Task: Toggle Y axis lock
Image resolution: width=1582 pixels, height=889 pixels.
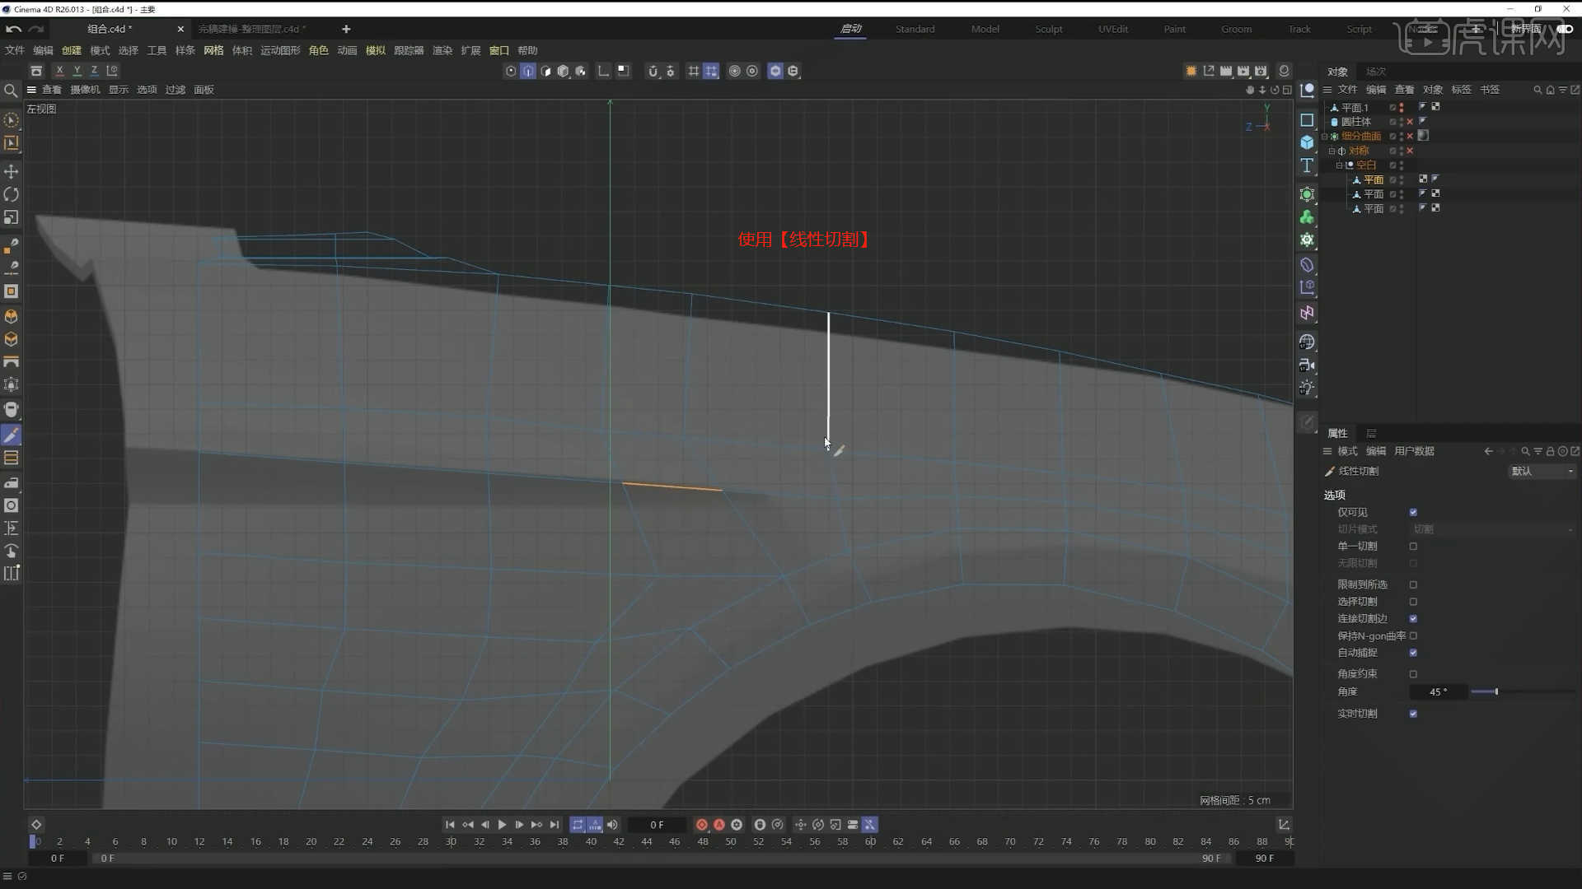Action: (x=77, y=71)
